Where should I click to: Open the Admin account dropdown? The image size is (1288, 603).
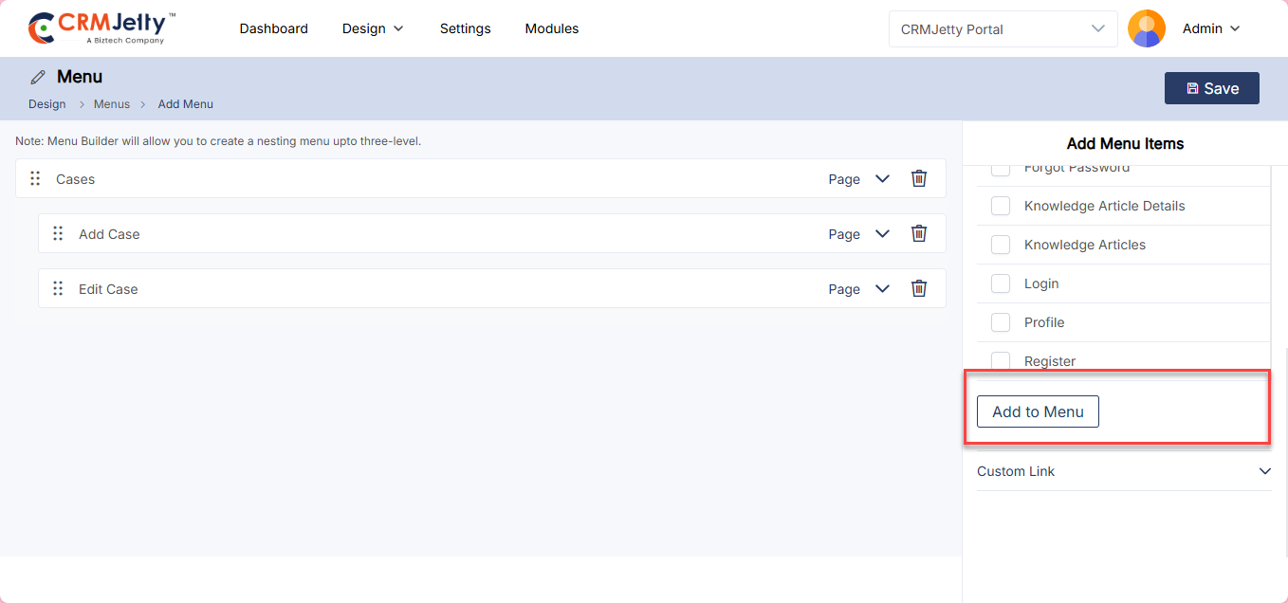[x=1211, y=28]
